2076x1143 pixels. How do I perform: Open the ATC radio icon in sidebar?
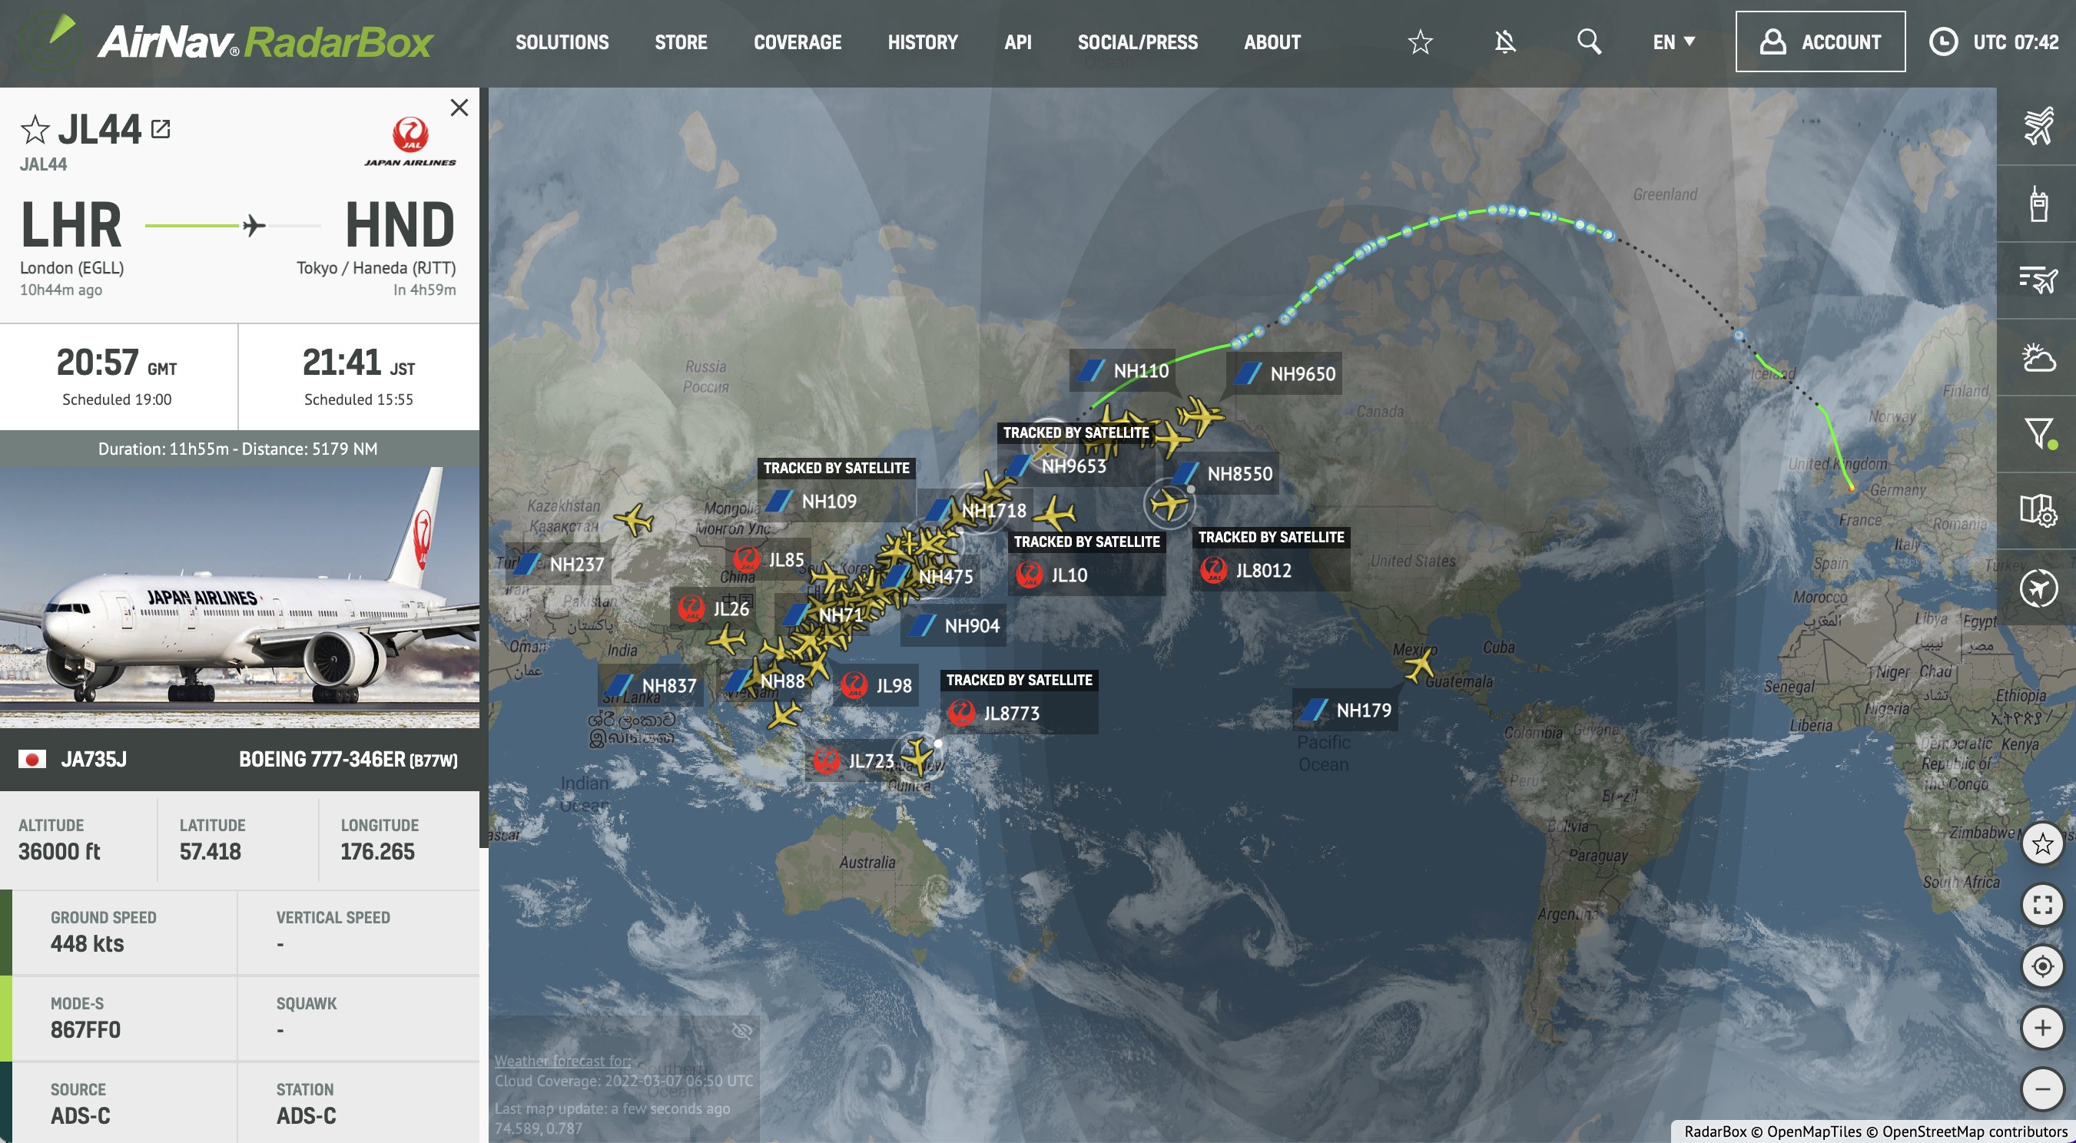2038,204
